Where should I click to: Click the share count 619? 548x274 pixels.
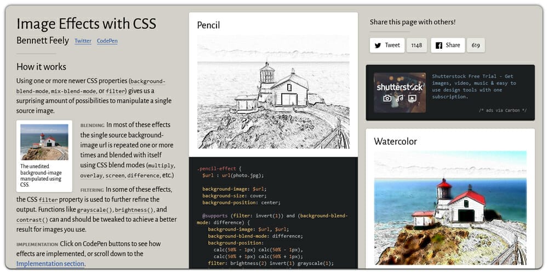point(476,45)
